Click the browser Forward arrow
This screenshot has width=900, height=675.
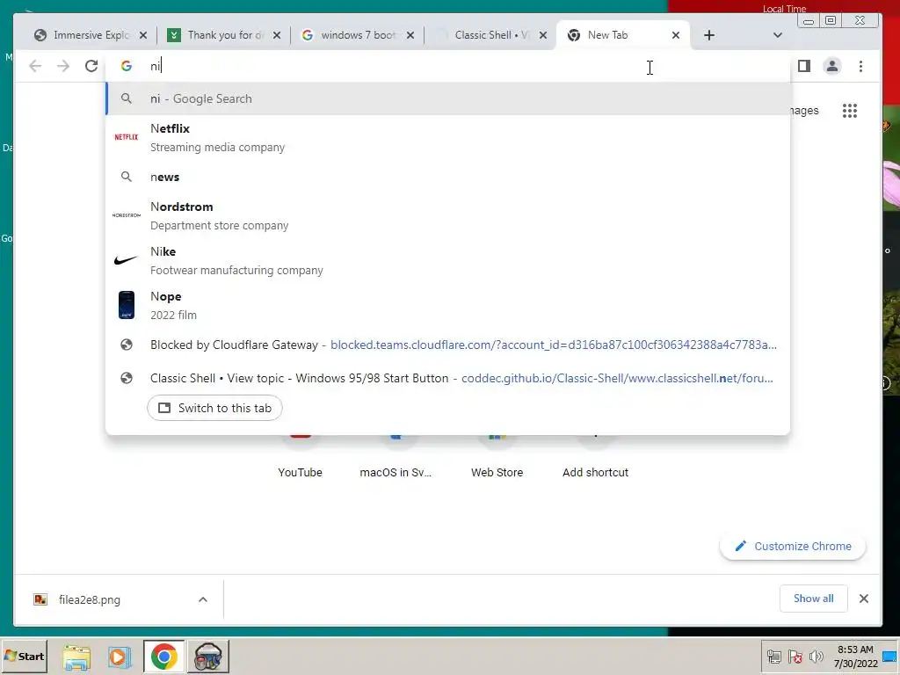pos(63,66)
